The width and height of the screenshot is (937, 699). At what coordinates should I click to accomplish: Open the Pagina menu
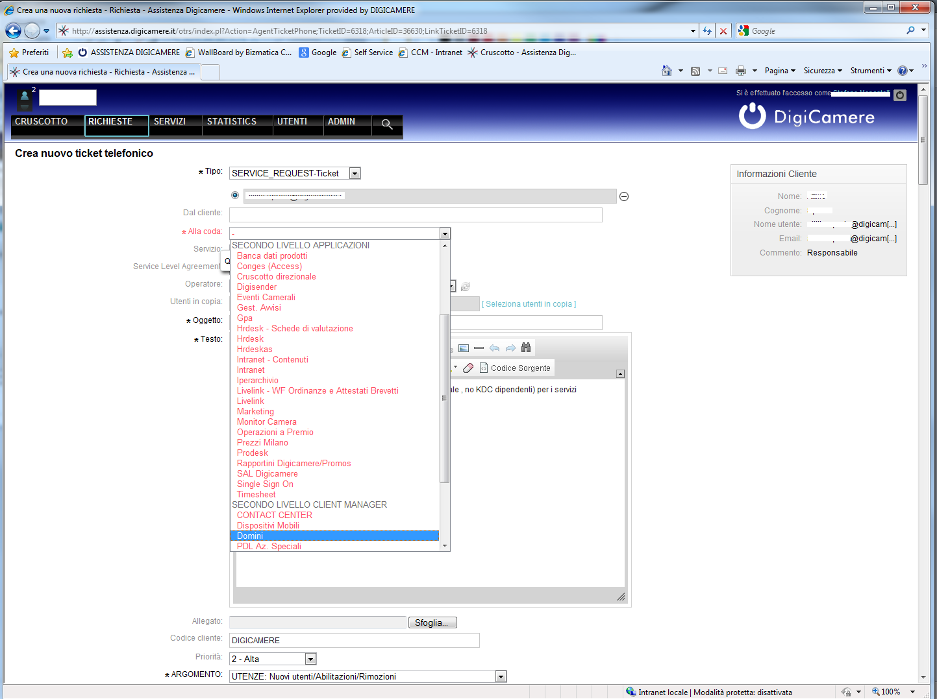point(780,71)
